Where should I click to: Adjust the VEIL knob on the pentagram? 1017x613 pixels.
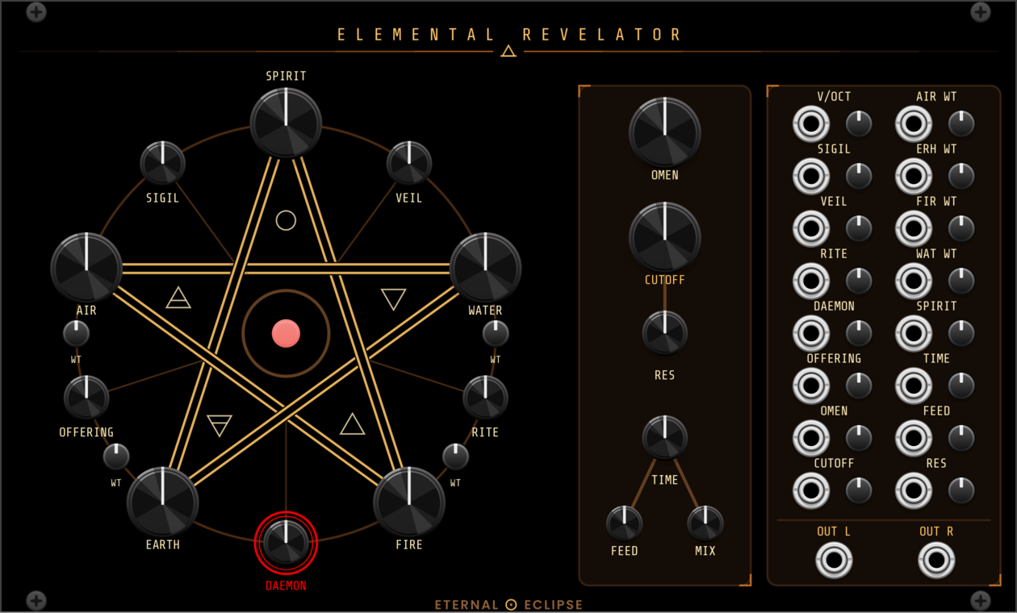[x=409, y=163]
